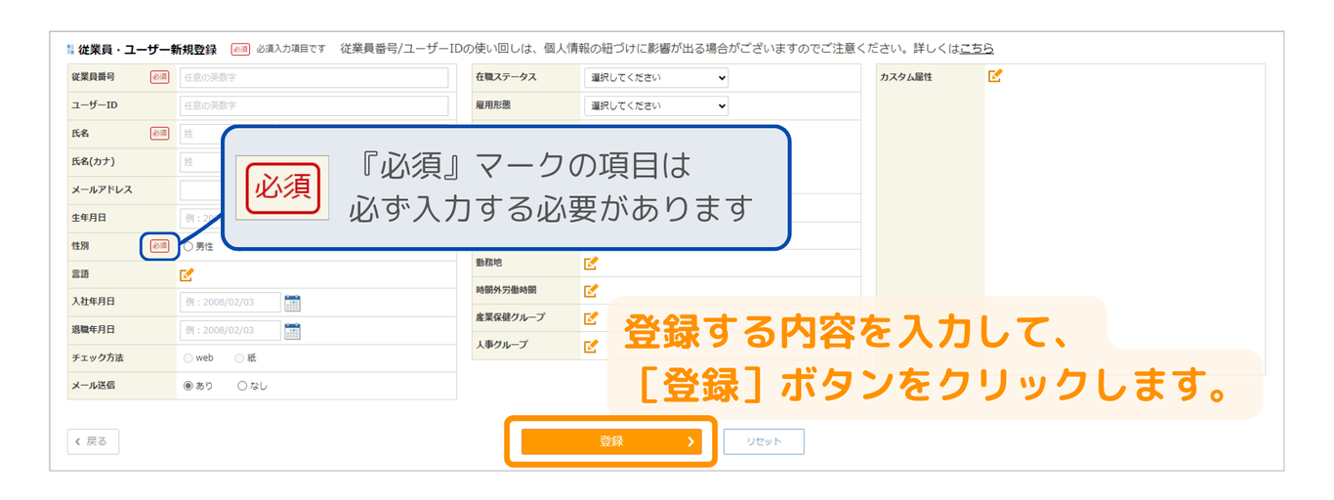Image resolution: width=1334 pixels, height=500 pixels.
Task: Expand the 在職ステータス dropdown
Action: tap(656, 77)
